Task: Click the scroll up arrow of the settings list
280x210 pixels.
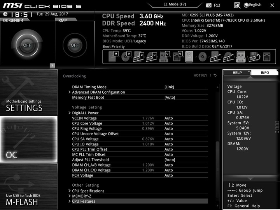Action: coord(217,87)
